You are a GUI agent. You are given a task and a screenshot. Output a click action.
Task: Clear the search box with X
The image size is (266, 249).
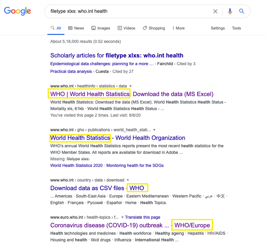(215, 11)
